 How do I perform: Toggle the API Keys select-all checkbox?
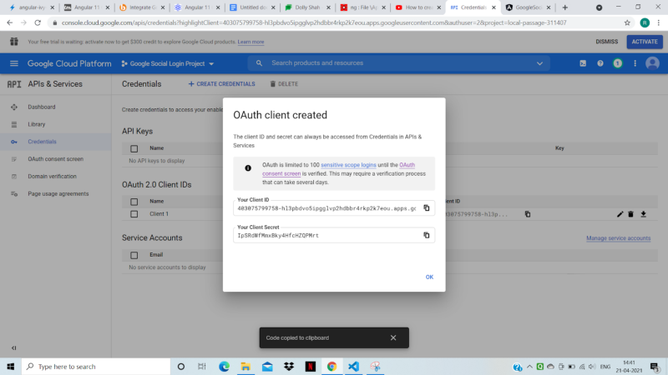pyautogui.click(x=134, y=148)
